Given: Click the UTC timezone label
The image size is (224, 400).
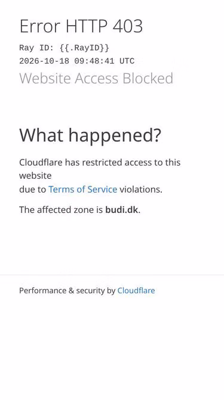Looking at the screenshot, I should (x=127, y=61).
